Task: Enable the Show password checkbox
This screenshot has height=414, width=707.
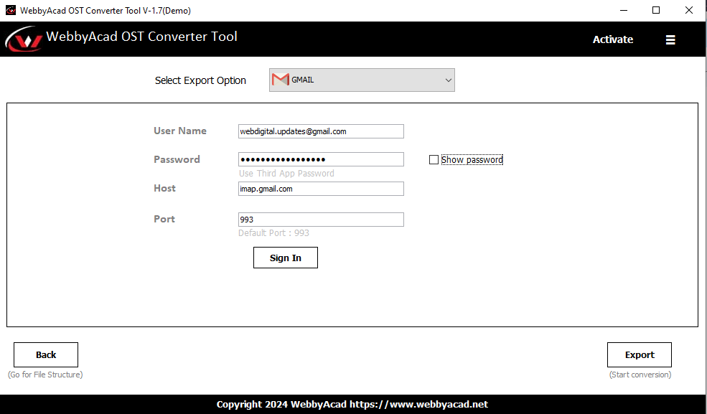Action: point(434,160)
